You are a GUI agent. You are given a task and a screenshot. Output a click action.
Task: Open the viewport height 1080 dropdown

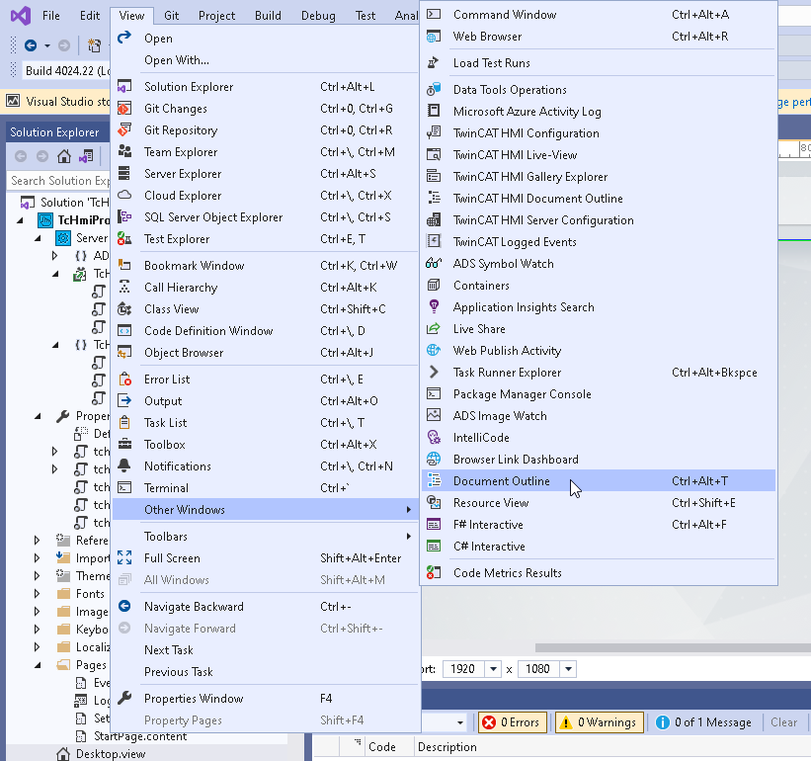click(x=568, y=669)
